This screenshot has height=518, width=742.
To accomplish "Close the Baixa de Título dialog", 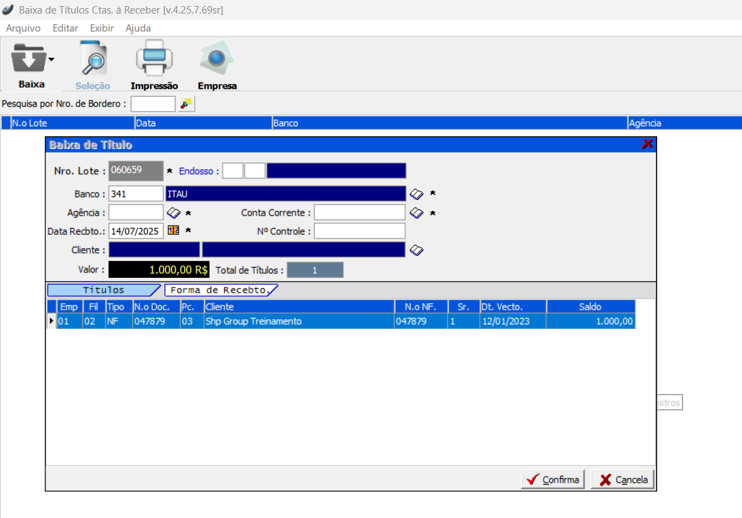I will 647,144.
